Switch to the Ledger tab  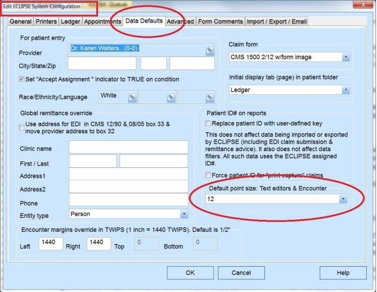coord(70,22)
